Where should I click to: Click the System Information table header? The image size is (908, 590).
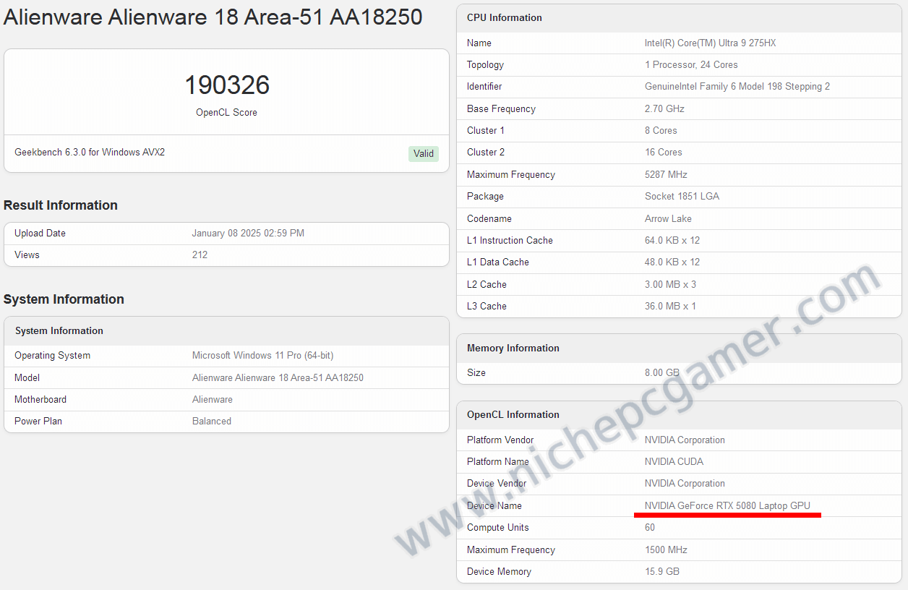tap(226, 331)
